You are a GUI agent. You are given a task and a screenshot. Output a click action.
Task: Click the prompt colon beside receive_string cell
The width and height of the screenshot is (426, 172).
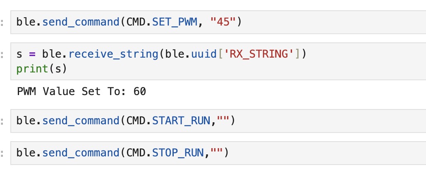(x=2, y=55)
